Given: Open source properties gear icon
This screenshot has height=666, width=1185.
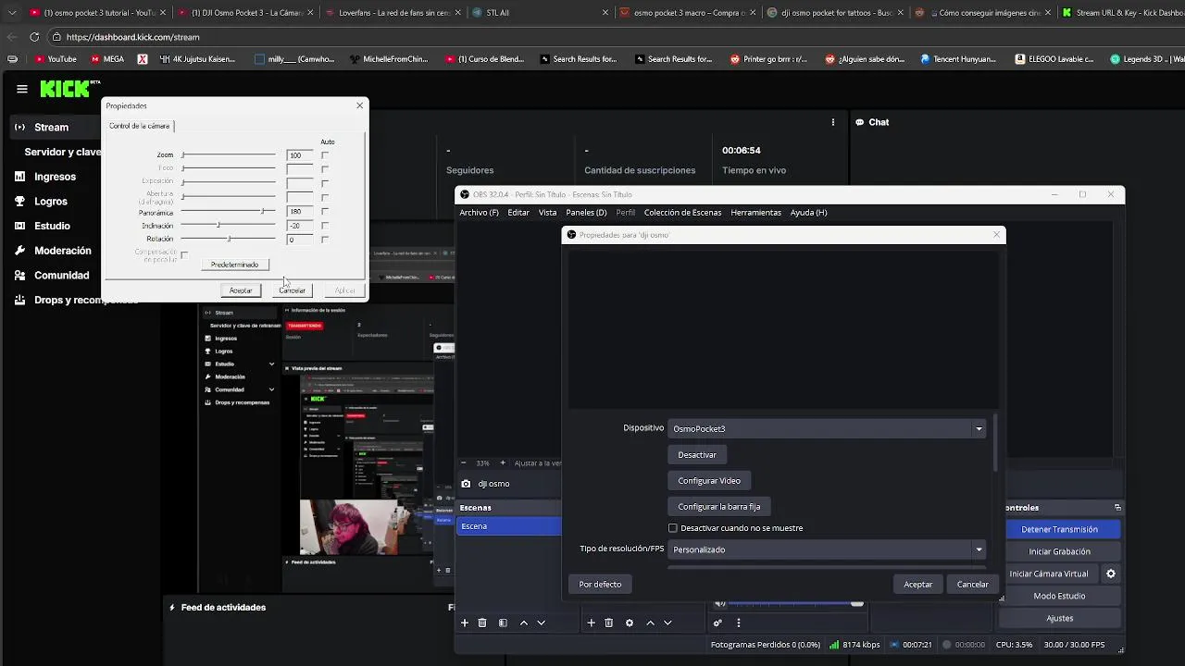Looking at the screenshot, I should click(630, 623).
